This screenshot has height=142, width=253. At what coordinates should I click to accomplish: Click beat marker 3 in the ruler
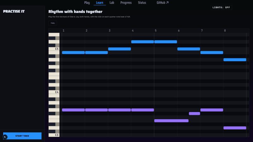click(109, 30)
